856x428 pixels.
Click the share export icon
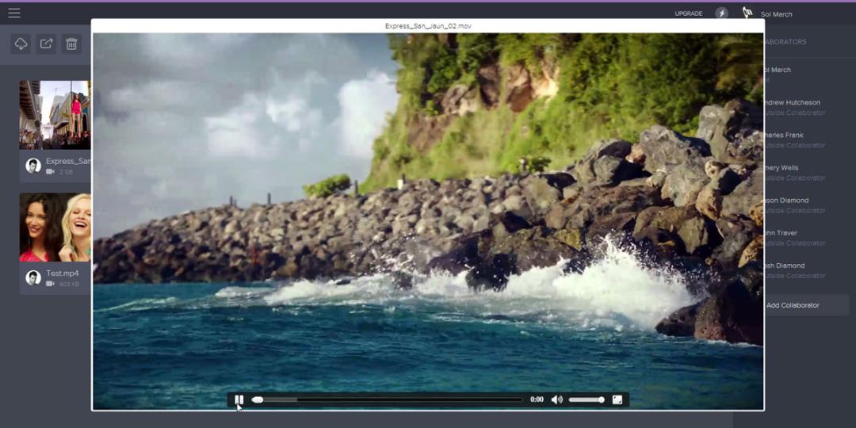click(x=47, y=44)
